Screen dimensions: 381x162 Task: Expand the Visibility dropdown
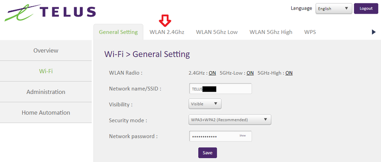[205, 104]
